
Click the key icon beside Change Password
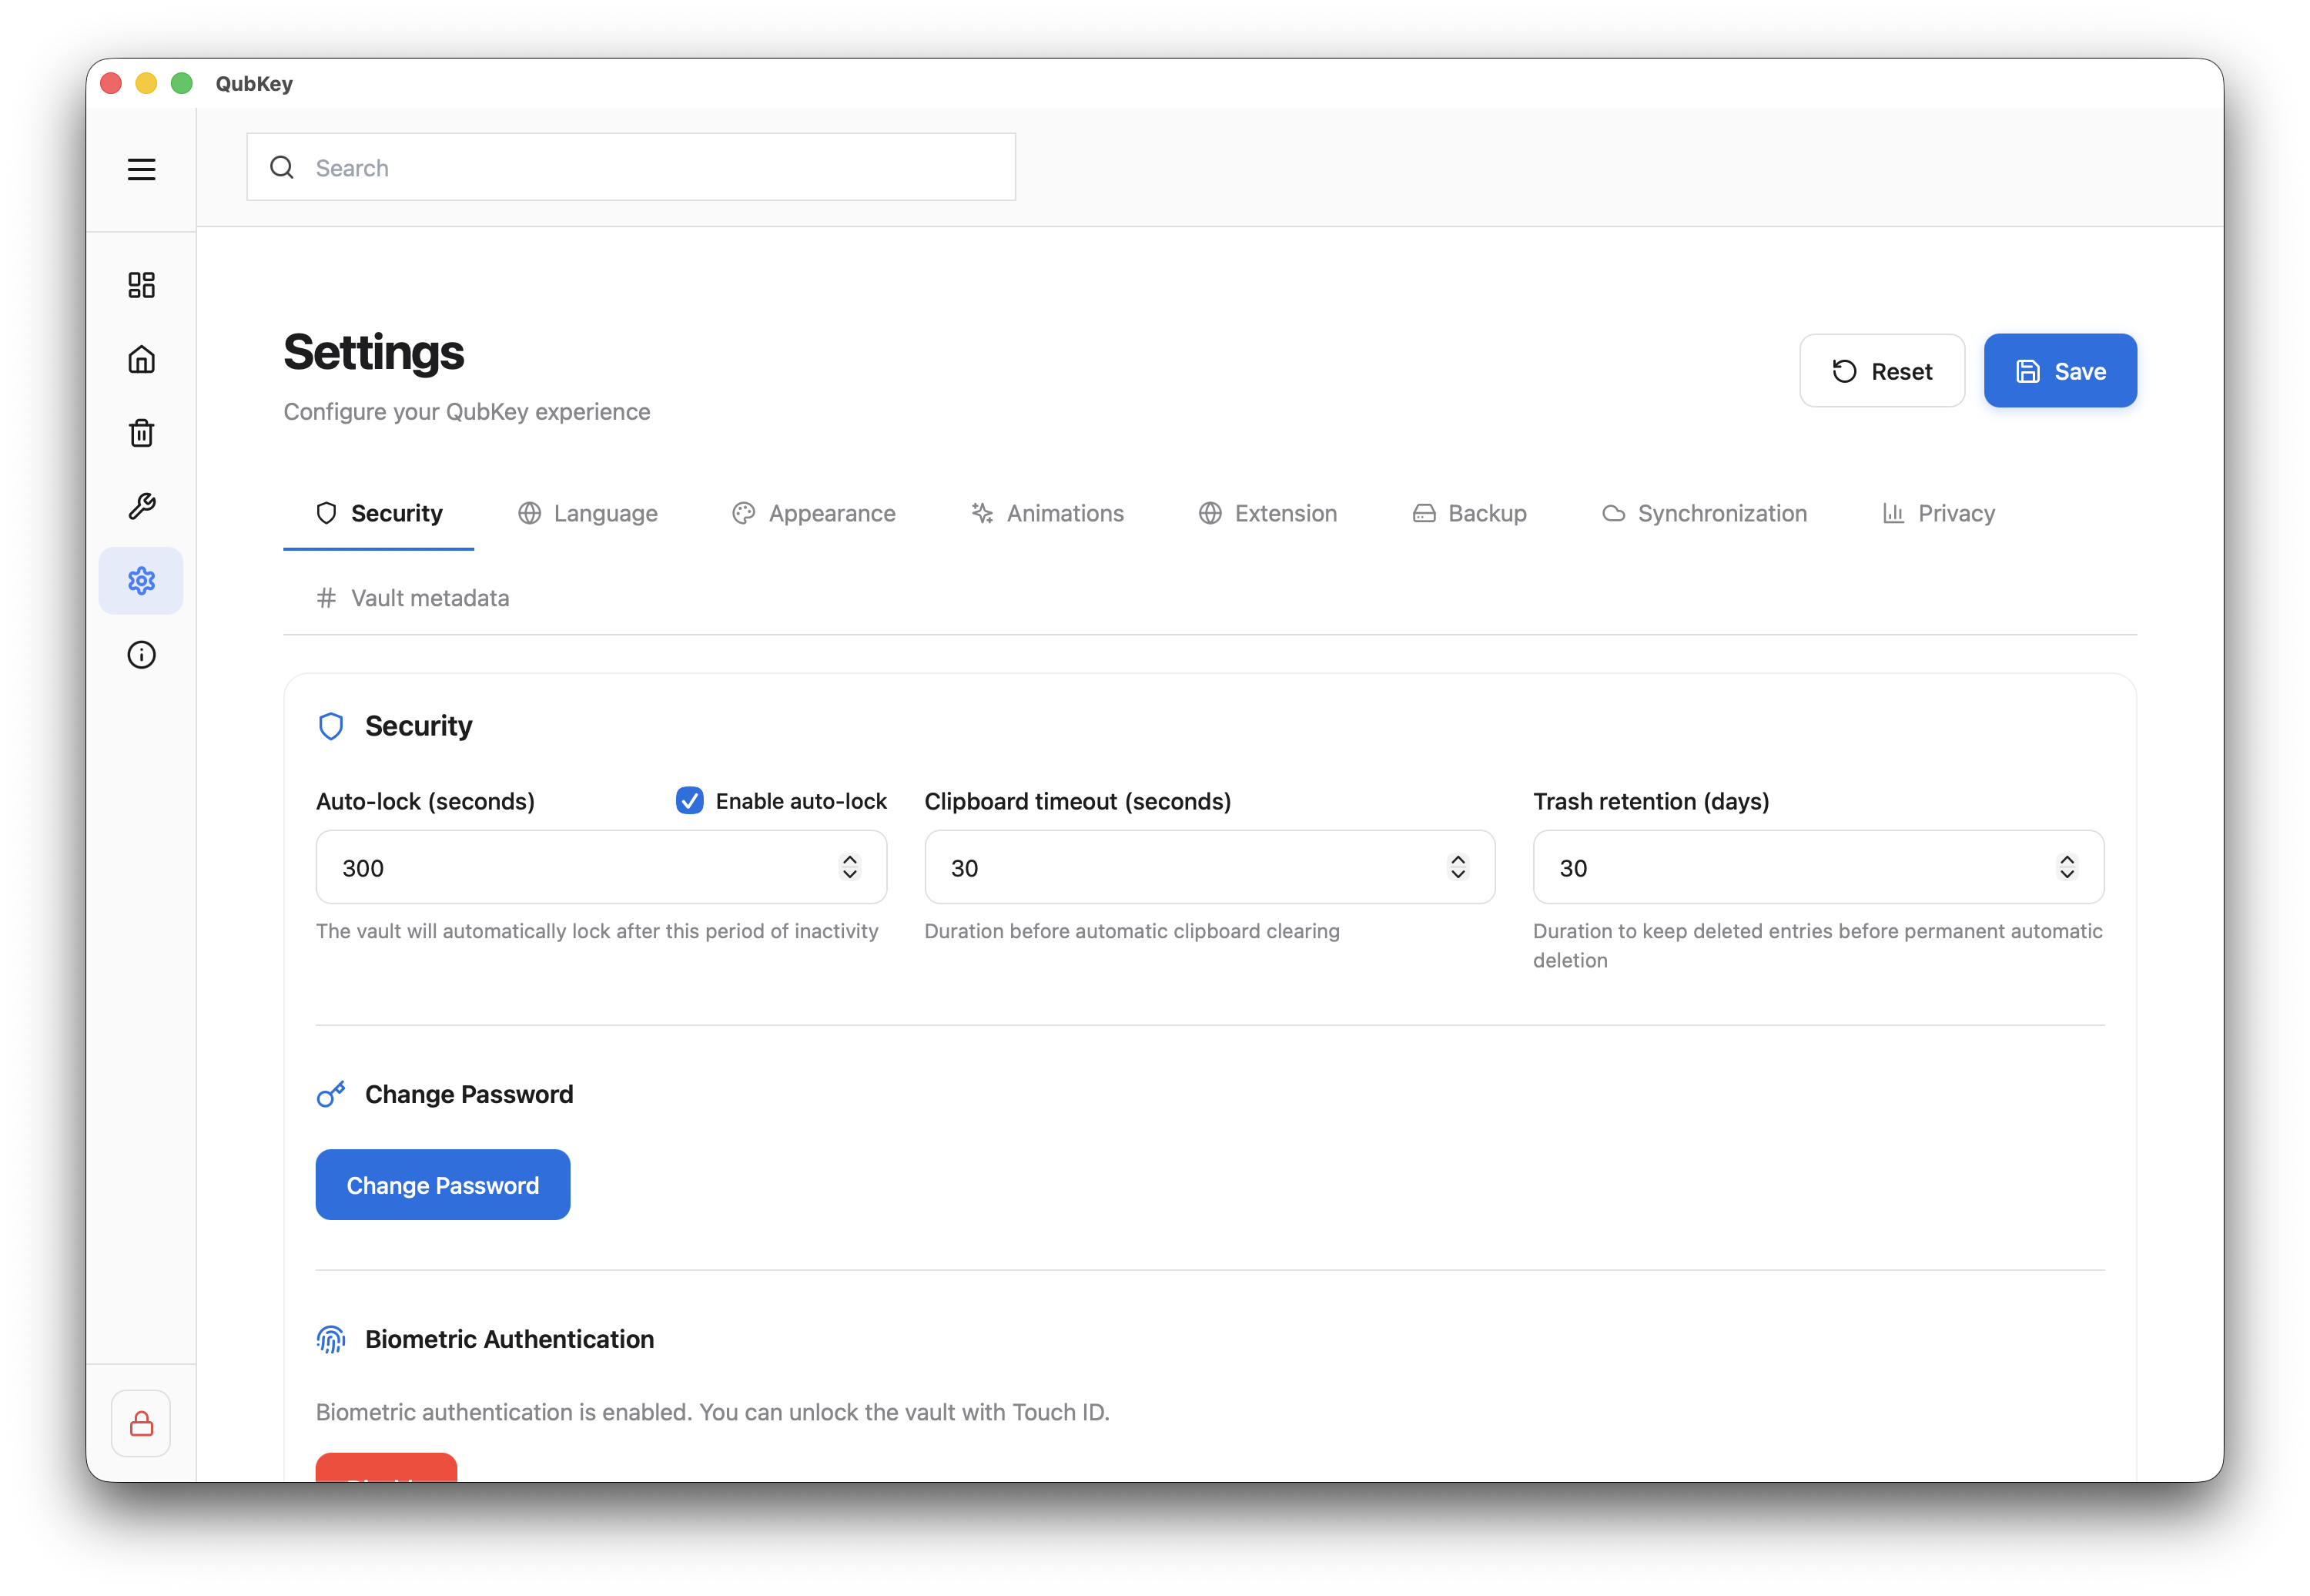point(331,1094)
